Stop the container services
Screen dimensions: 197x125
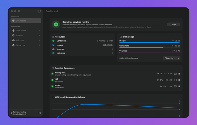coord(173,24)
